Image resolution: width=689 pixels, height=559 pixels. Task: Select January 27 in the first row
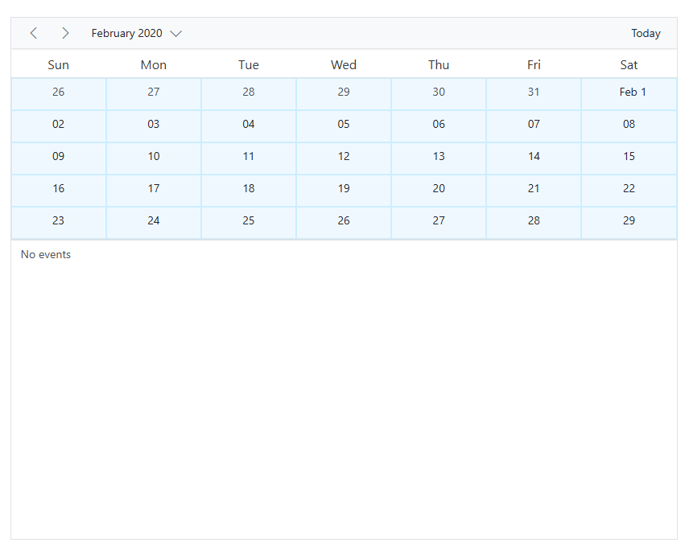pos(154,94)
